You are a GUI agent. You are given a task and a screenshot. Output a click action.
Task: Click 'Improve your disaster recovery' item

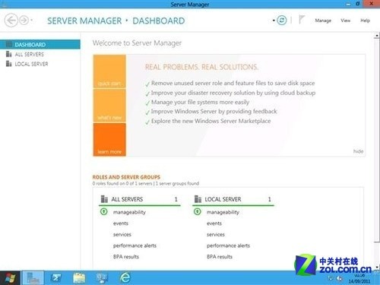233,93
